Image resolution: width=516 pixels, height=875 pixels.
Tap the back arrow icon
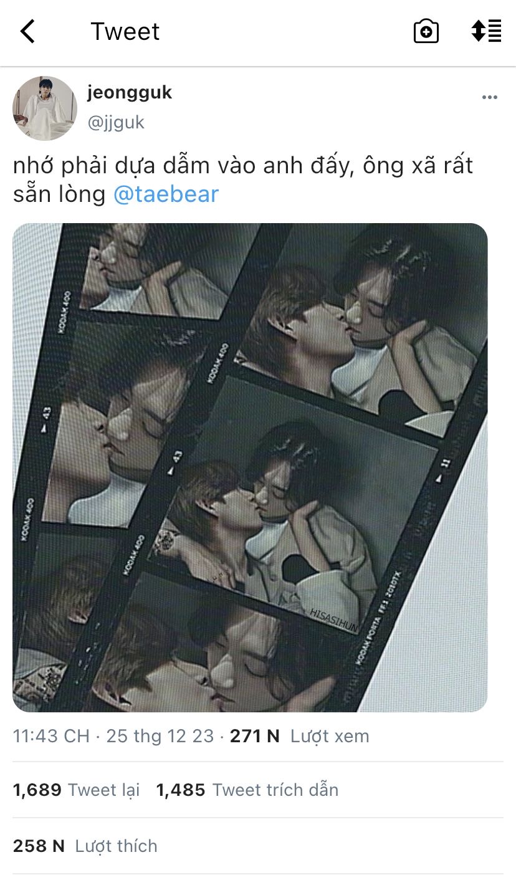point(27,31)
